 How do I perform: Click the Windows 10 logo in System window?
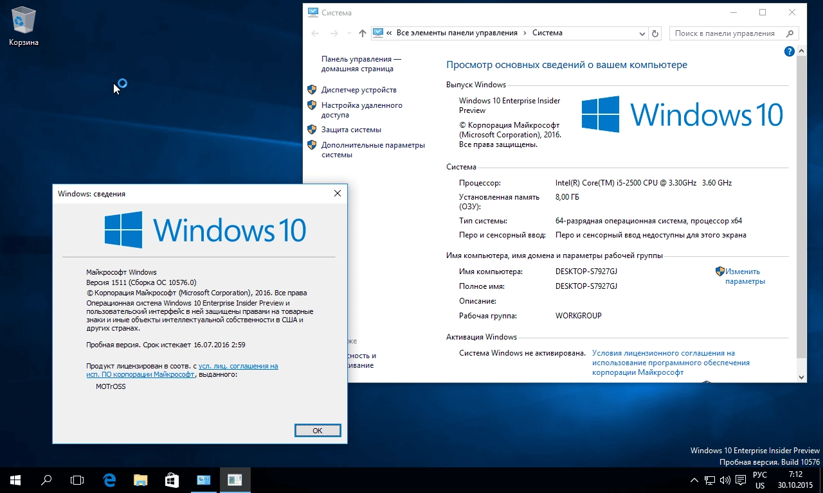coord(682,114)
